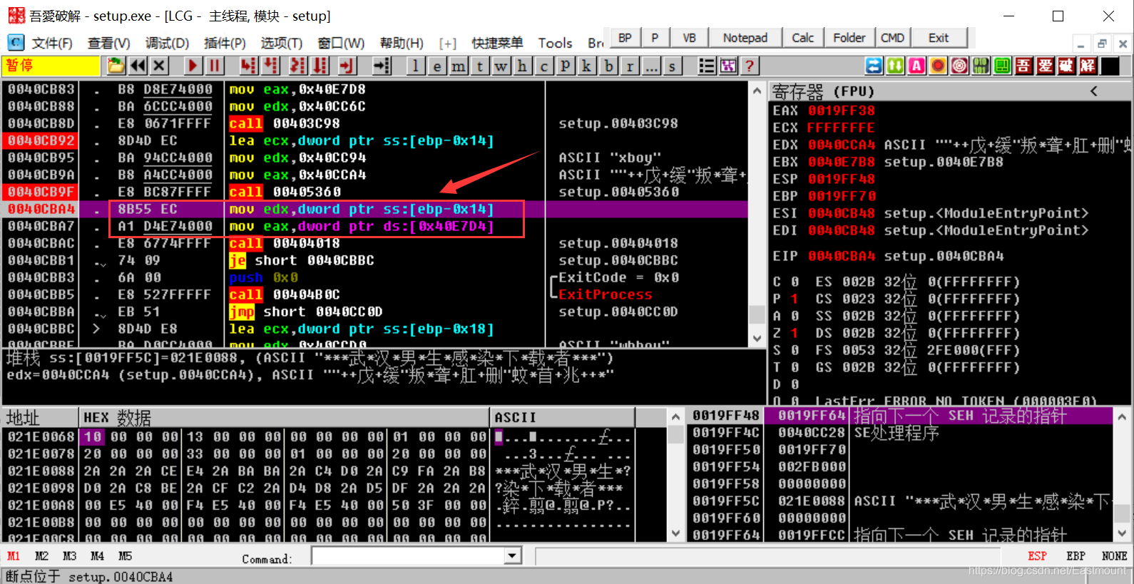Open the Tools menu

click(555, 43)
